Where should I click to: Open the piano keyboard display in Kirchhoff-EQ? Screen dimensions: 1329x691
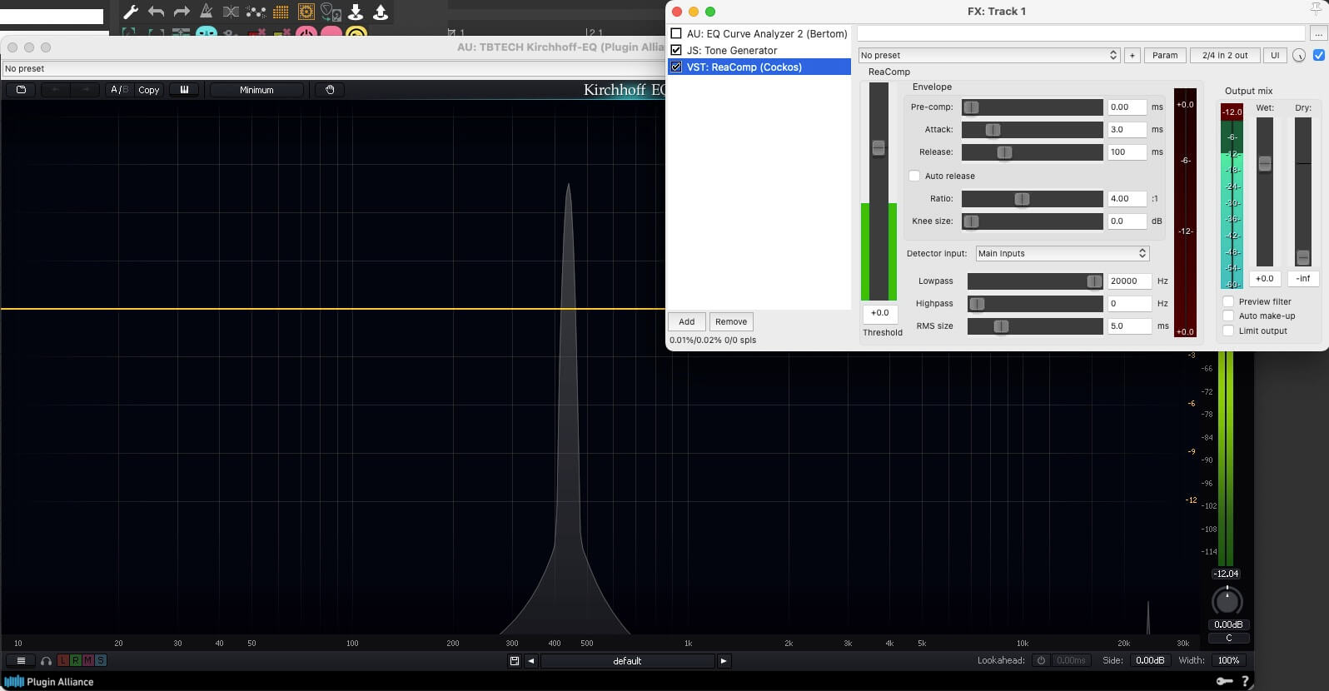[184, 90]
